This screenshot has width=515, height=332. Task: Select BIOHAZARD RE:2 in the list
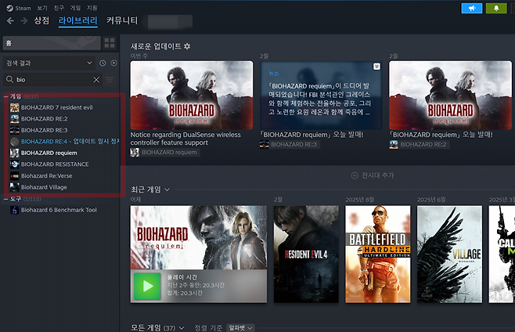click(x=45, y=119)
